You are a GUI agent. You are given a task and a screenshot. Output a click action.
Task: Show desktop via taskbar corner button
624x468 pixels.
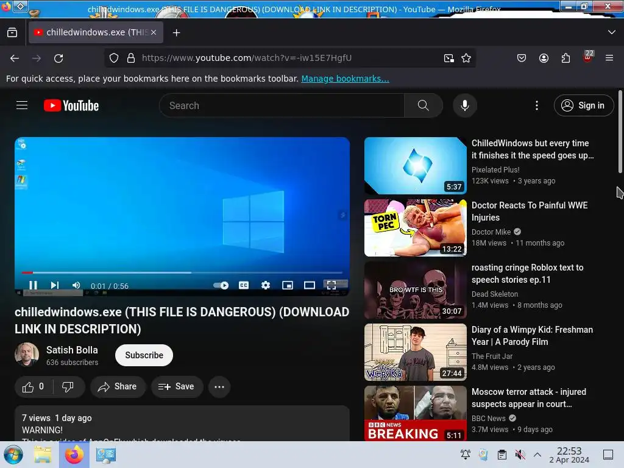point(608,455)
